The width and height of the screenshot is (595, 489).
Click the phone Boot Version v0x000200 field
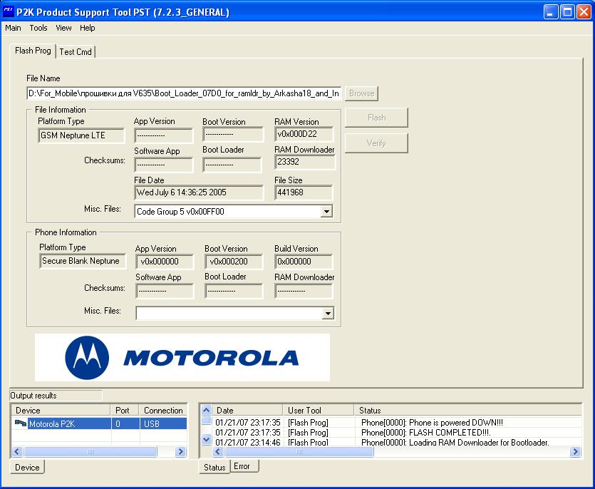pyautogui.click(x=234, y=262)
